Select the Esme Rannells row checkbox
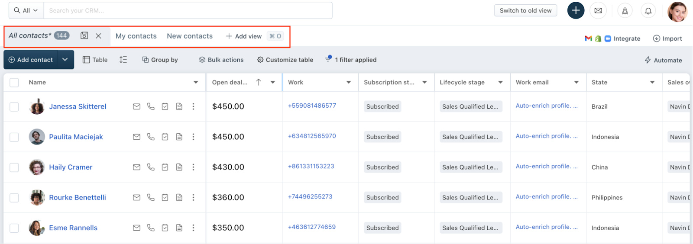Image resolution: width=693 pixels, height=244 pixels. coord(14,228)
